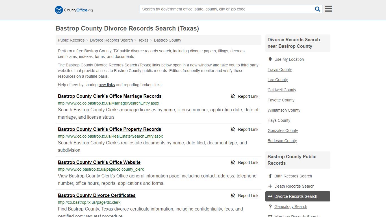
Task: Open Bastrop County Divorce Certificates
Action: [97, 196]
